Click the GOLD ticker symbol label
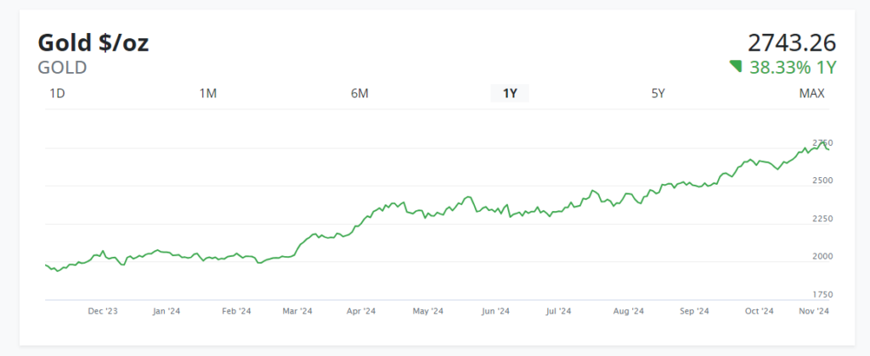This screenshot has height=356, width=870. (62, 68)
